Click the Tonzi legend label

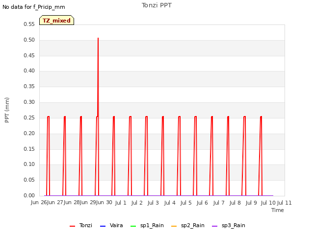[x=85, y=225]
